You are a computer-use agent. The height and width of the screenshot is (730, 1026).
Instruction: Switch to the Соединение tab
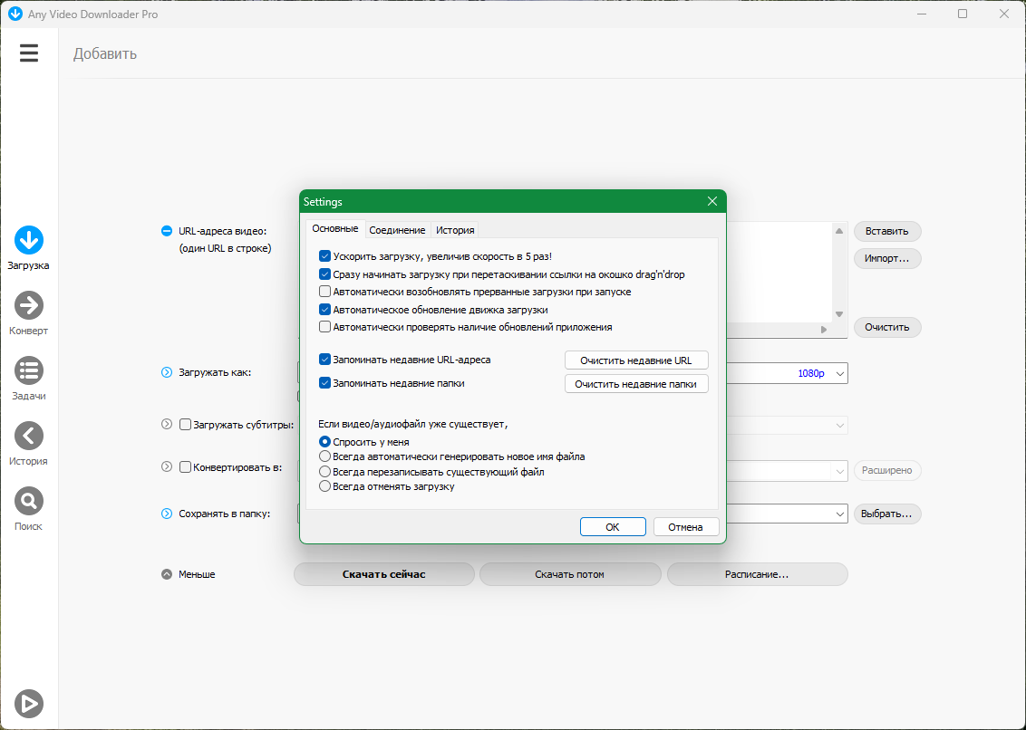(x=397, y=230)
